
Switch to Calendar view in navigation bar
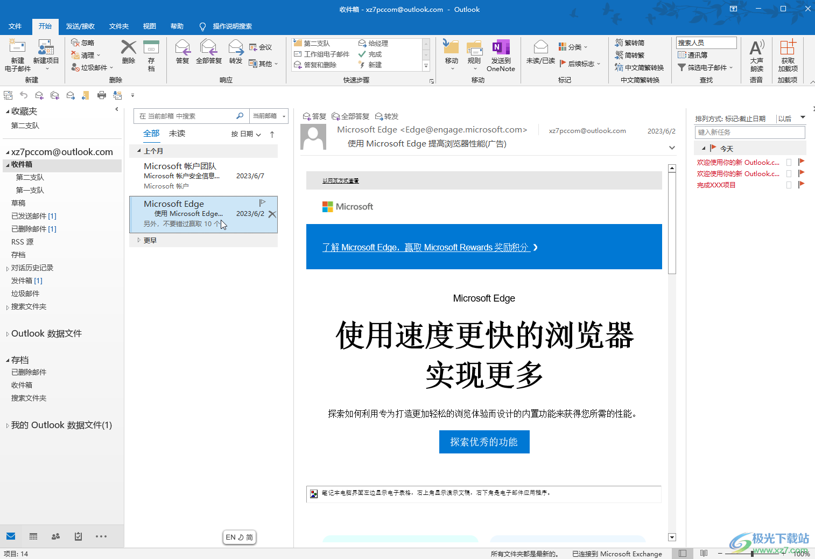coord(33,536)
